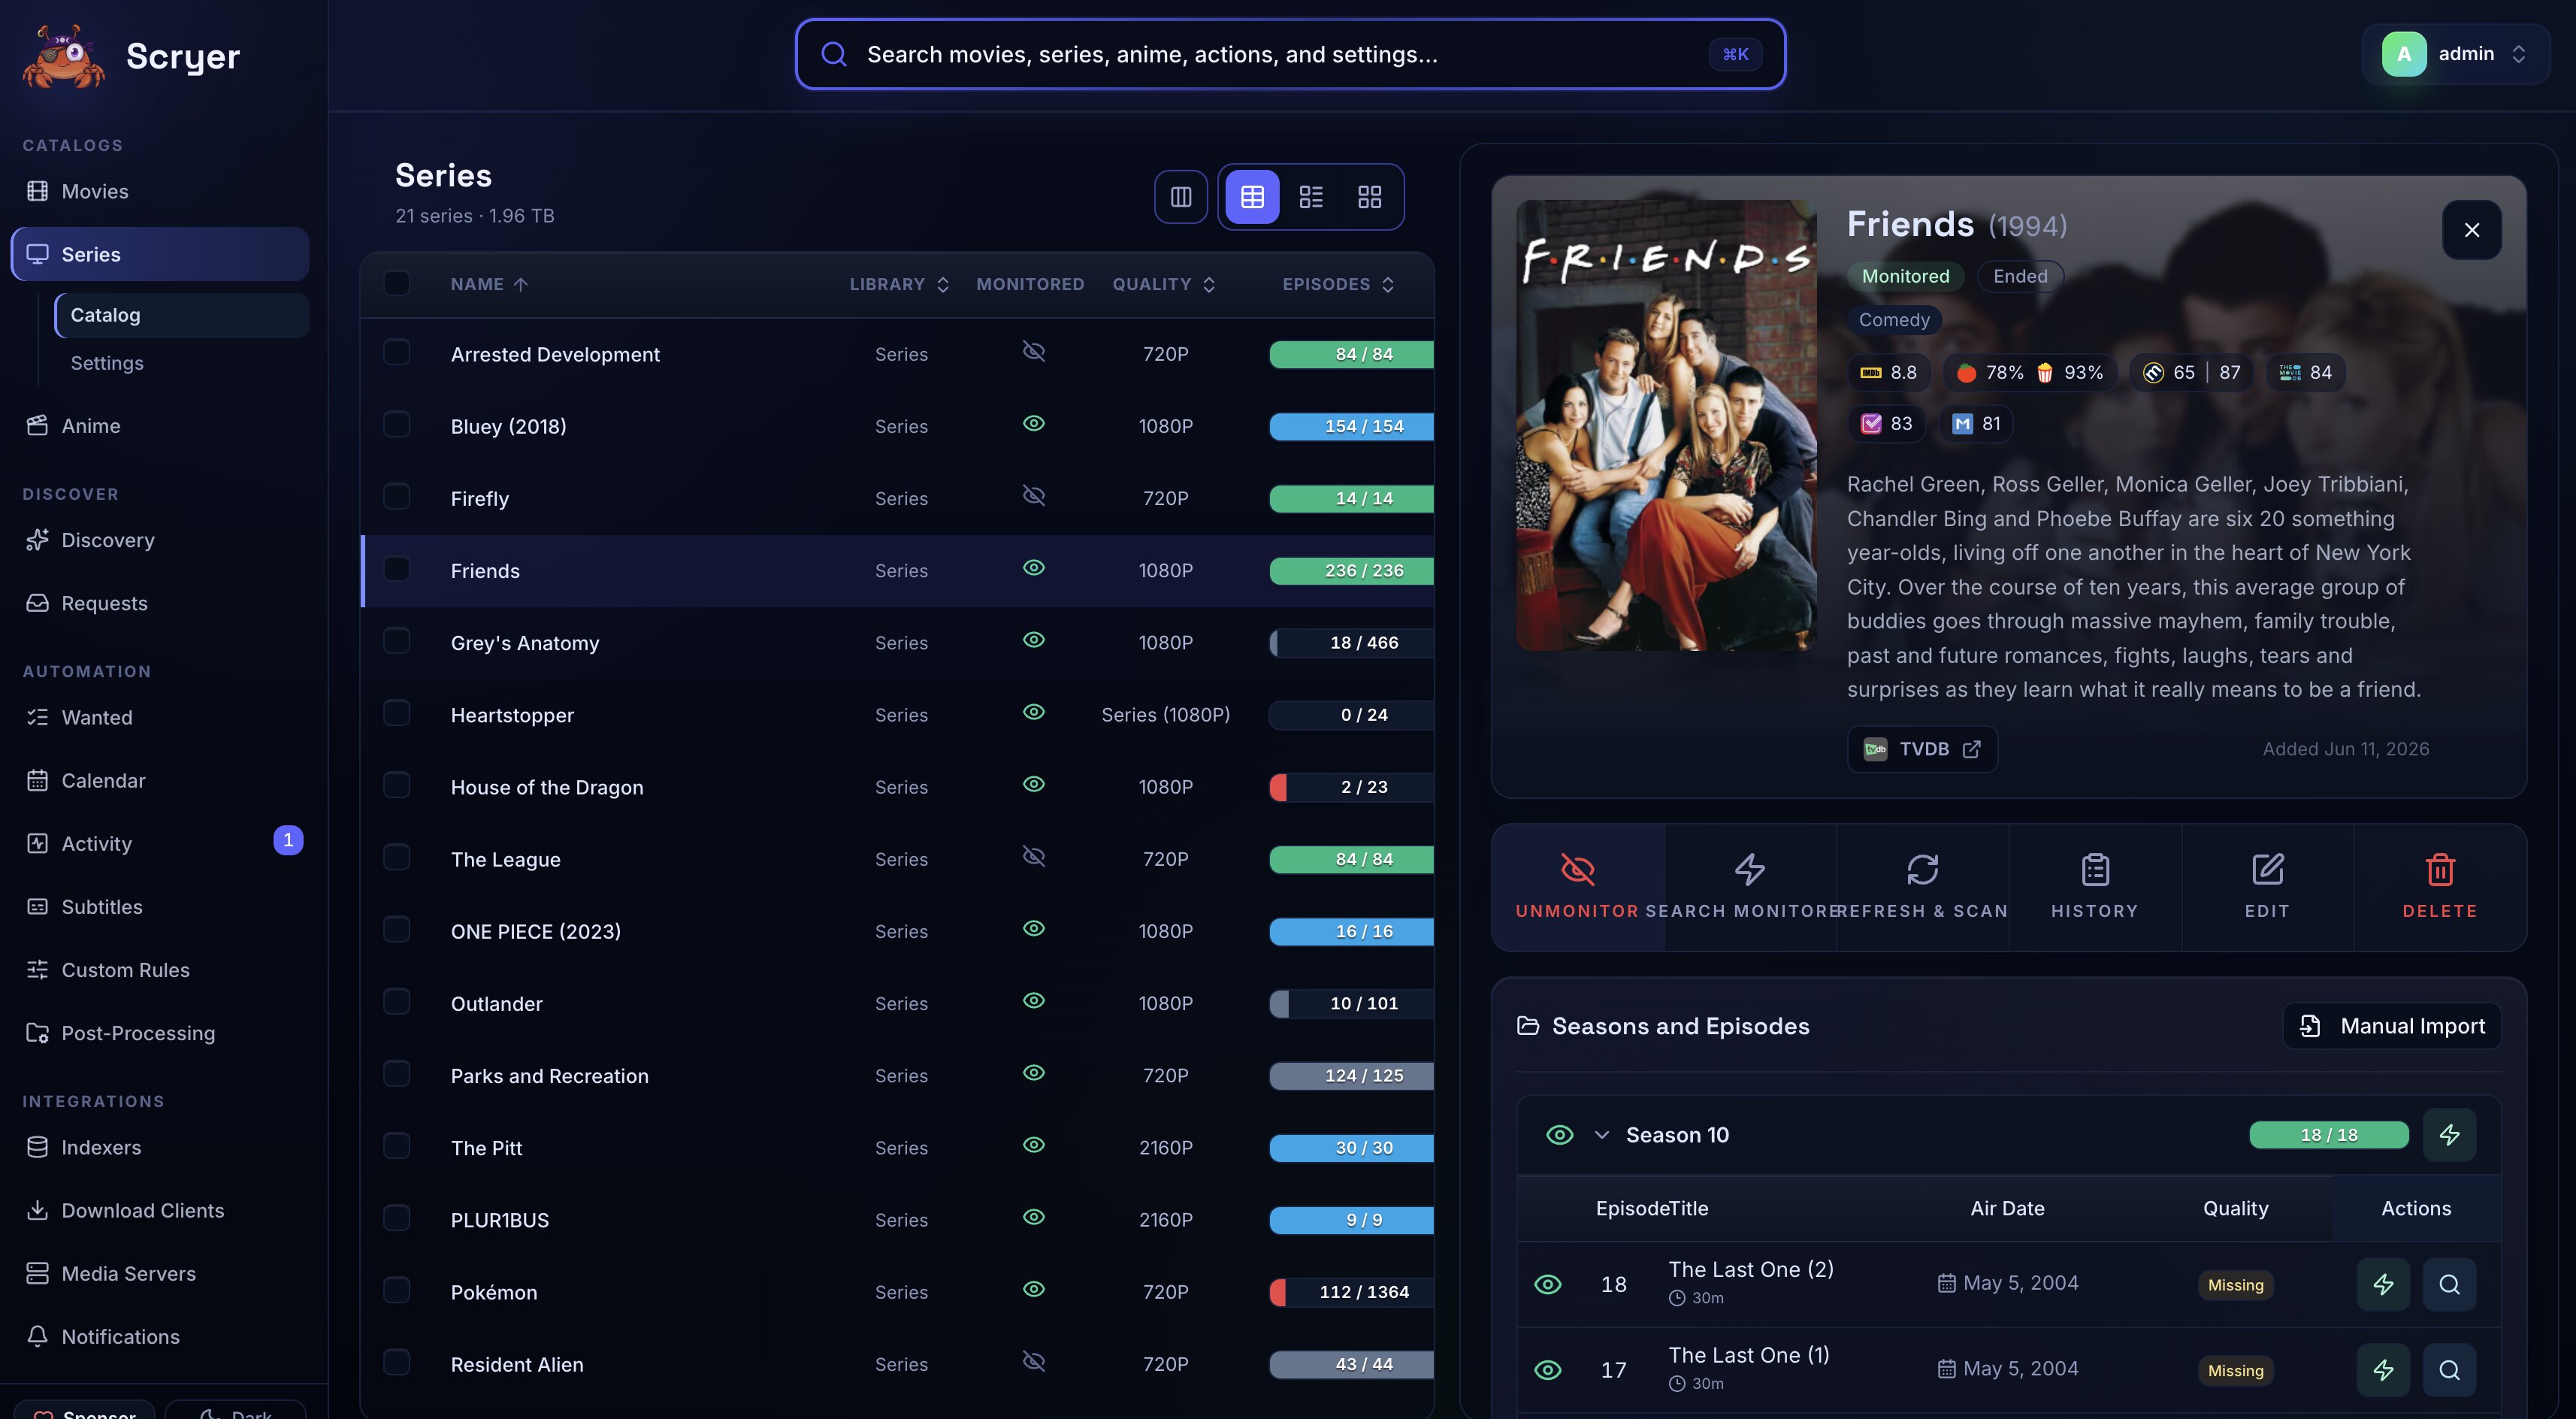Sort by Library column header

coord(899,284)
